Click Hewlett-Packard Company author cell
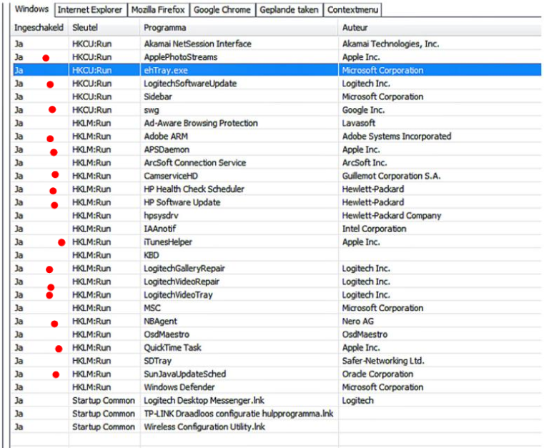 tap(392, 215)
